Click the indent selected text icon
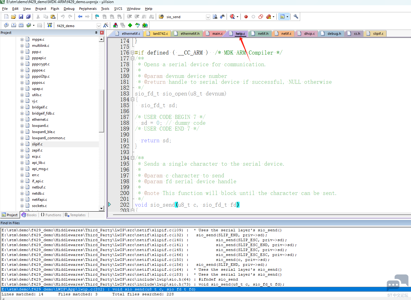411x300 pixels. coord(129,17)
